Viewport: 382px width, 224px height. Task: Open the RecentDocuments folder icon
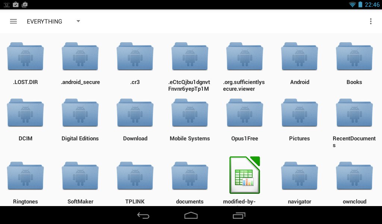click(x=354, y=113)
